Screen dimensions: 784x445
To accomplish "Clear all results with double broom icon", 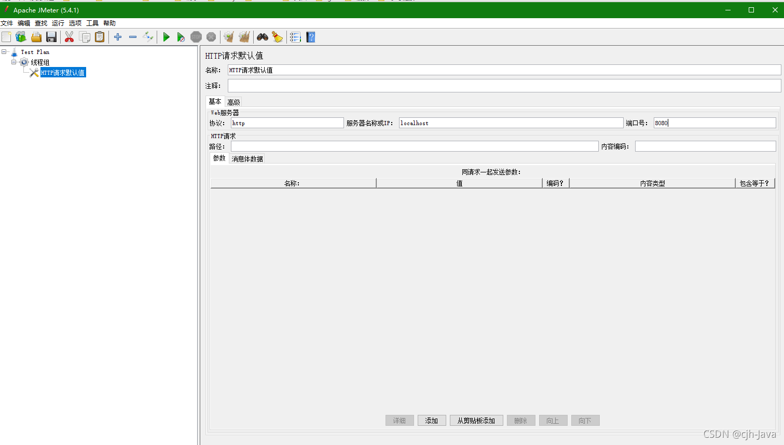I will (x=244, y=37).
